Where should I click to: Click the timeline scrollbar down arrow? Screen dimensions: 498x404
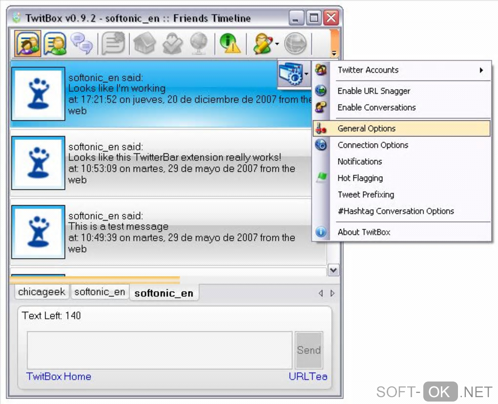pyautogui.click(x=333, y=270)
